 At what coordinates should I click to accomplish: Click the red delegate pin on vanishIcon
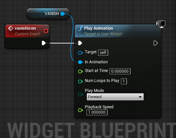(46, 31)
